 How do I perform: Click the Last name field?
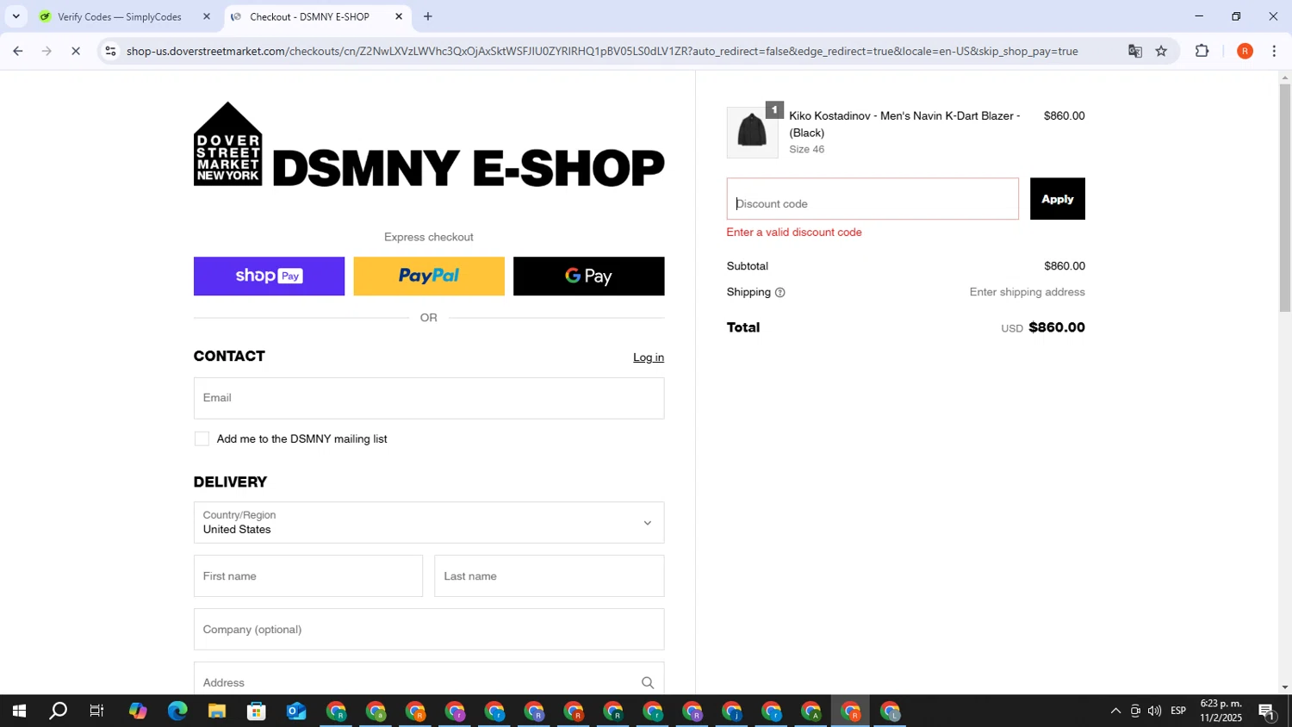coord(550,576)
